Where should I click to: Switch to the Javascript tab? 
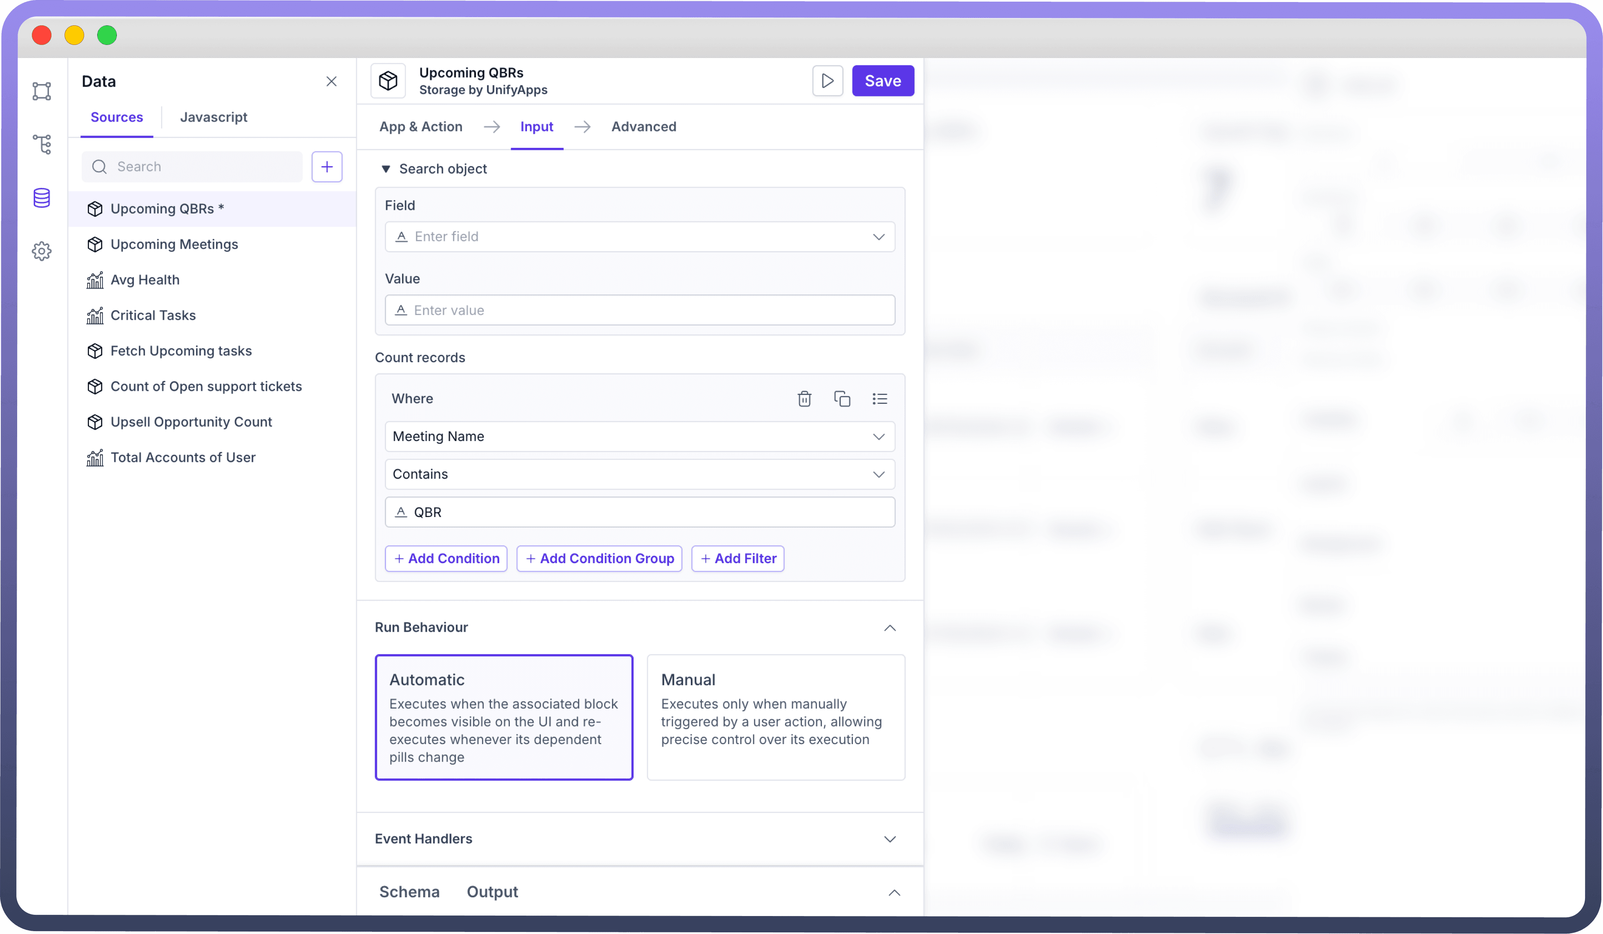[x=213, y=117]
